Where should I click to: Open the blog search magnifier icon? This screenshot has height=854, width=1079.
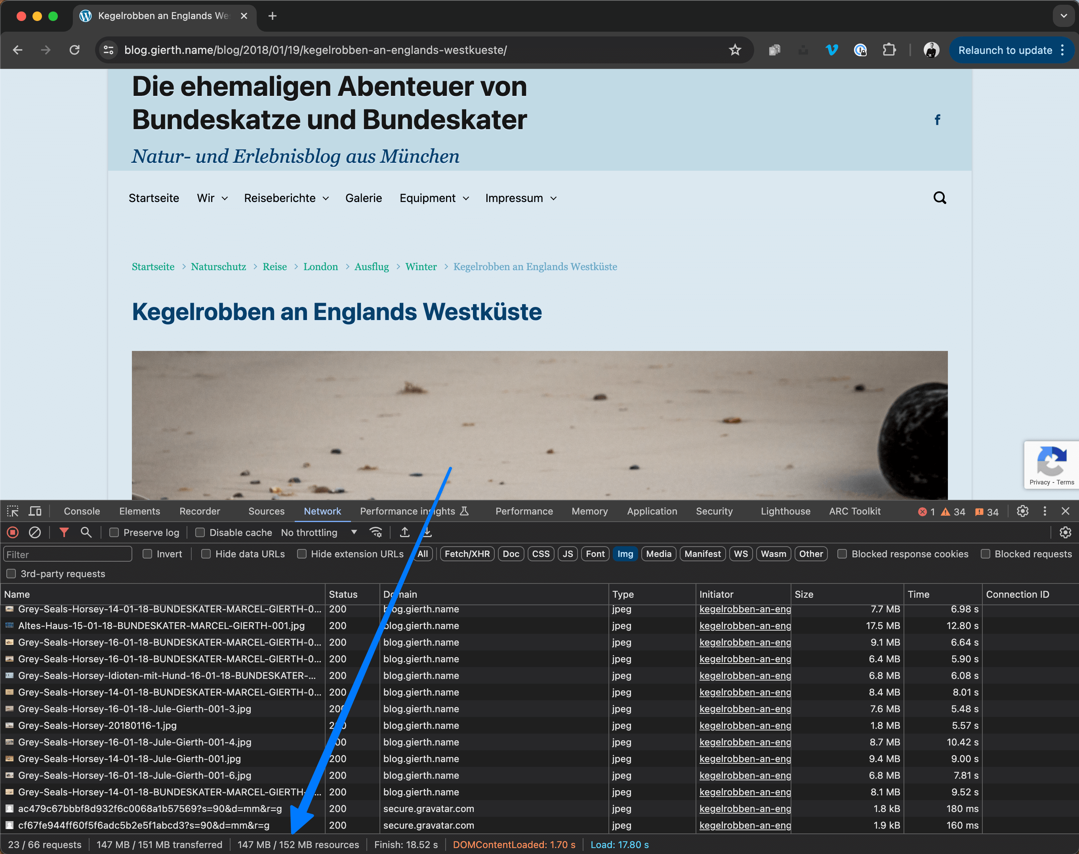point(940,198)
